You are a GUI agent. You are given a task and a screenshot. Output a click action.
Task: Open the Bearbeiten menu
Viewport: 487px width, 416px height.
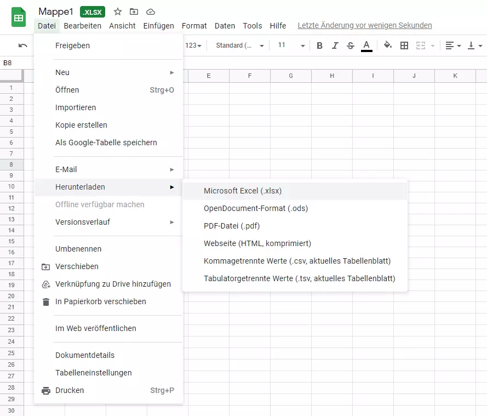click(82, 26)
